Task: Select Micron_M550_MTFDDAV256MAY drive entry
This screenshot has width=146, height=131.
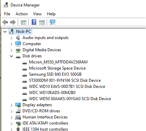Action: click(58, 62)
